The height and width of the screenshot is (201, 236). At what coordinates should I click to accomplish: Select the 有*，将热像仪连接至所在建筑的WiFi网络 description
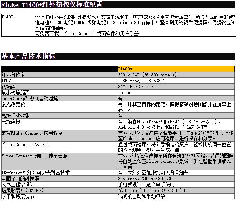(176, 161)
